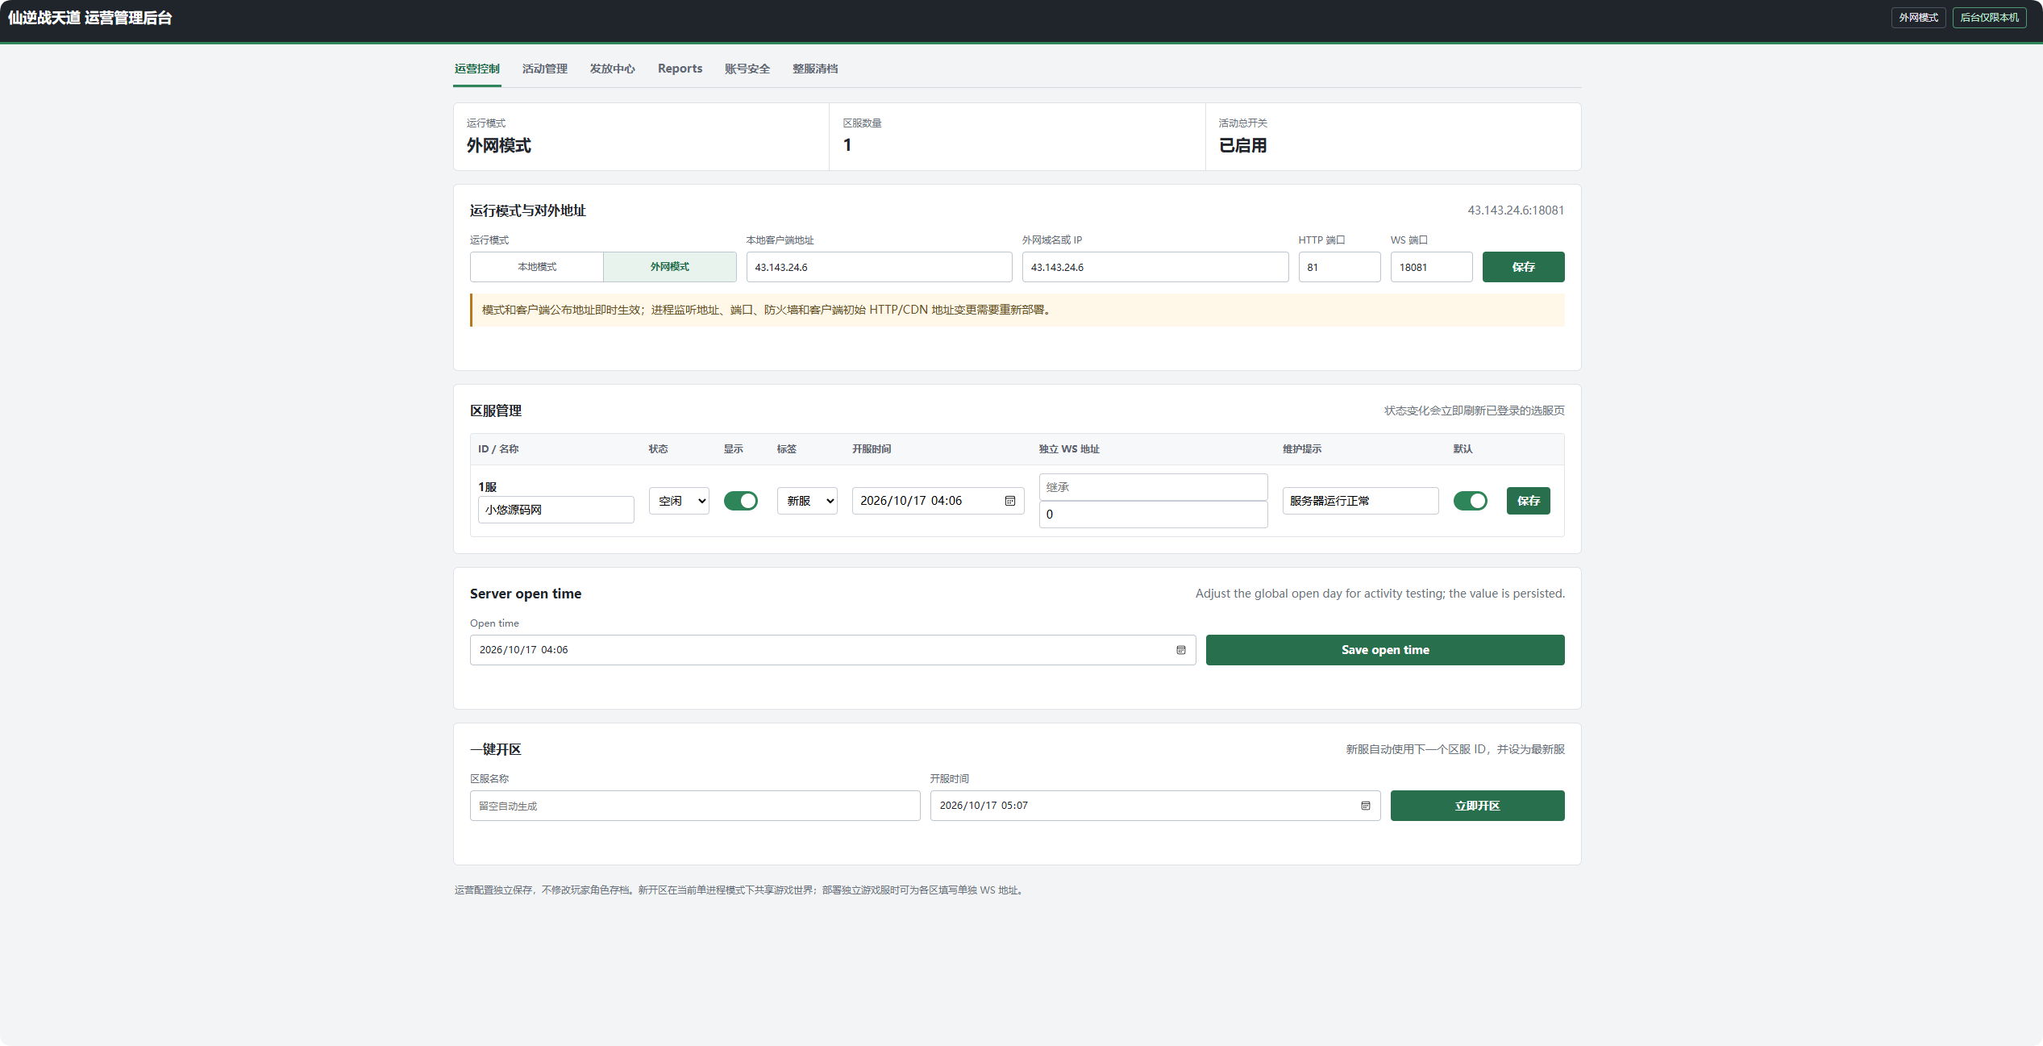This screenshot has height=1046, width=2043.
Task: Edit 维护提示 field 服务器运行正常
Action: [1360, 501]
